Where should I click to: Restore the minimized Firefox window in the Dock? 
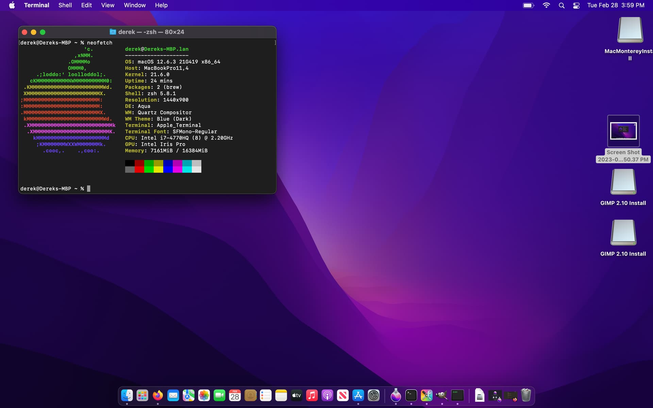click(x=510, y=395)
